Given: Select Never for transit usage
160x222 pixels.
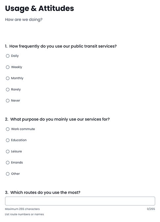Looking at the screenshot, I should tap(8, 101).
